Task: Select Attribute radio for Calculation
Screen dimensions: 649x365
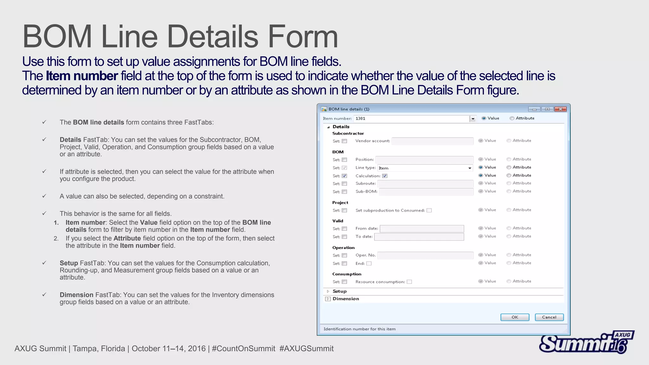Action: tap(509, 175)
